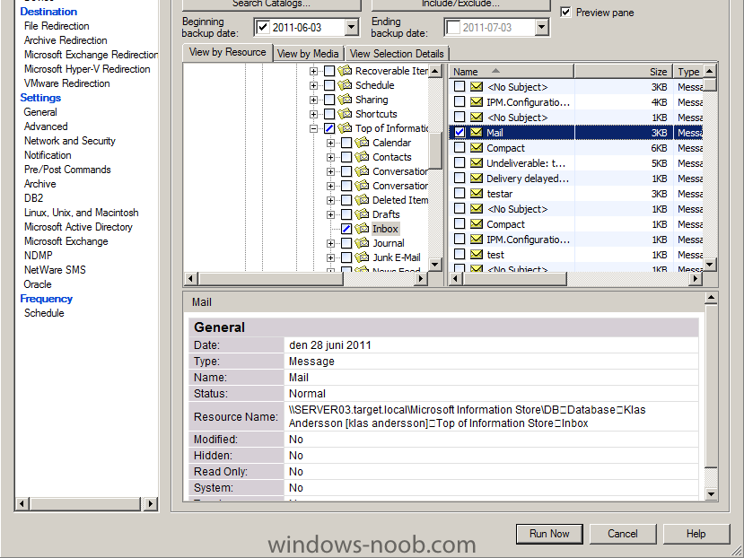Switch to the View by Resource tab

(227, 52)
